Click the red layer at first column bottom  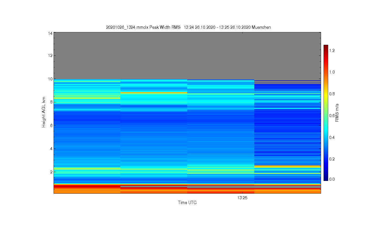(x=87, y=186)
